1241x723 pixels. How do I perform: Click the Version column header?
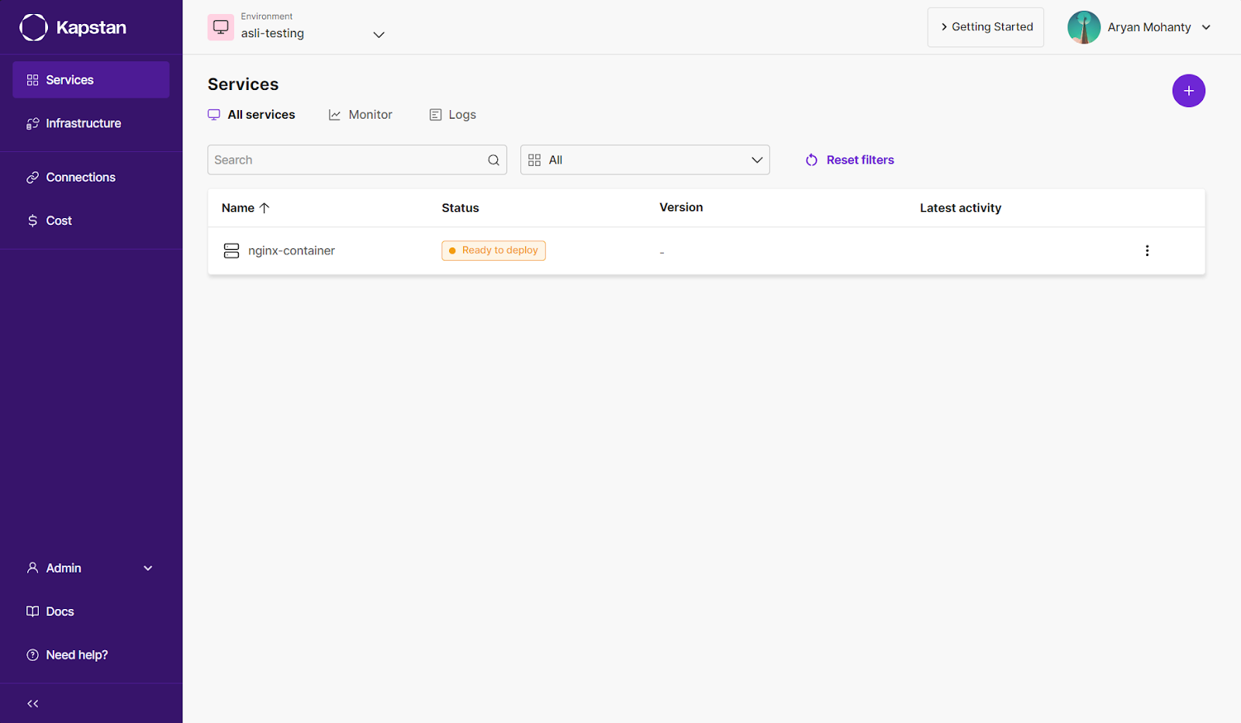click(x=681, y=207)
